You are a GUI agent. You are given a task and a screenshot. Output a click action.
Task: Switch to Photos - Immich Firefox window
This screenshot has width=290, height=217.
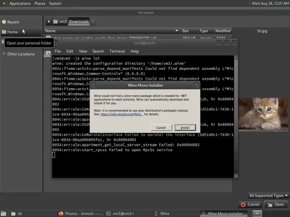point(81,214)
